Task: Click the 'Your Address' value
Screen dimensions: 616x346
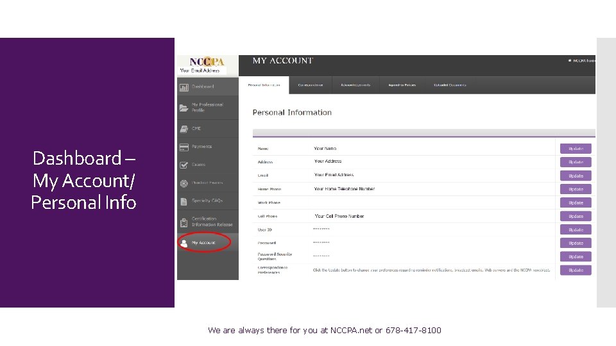Action: pos(328,161)
